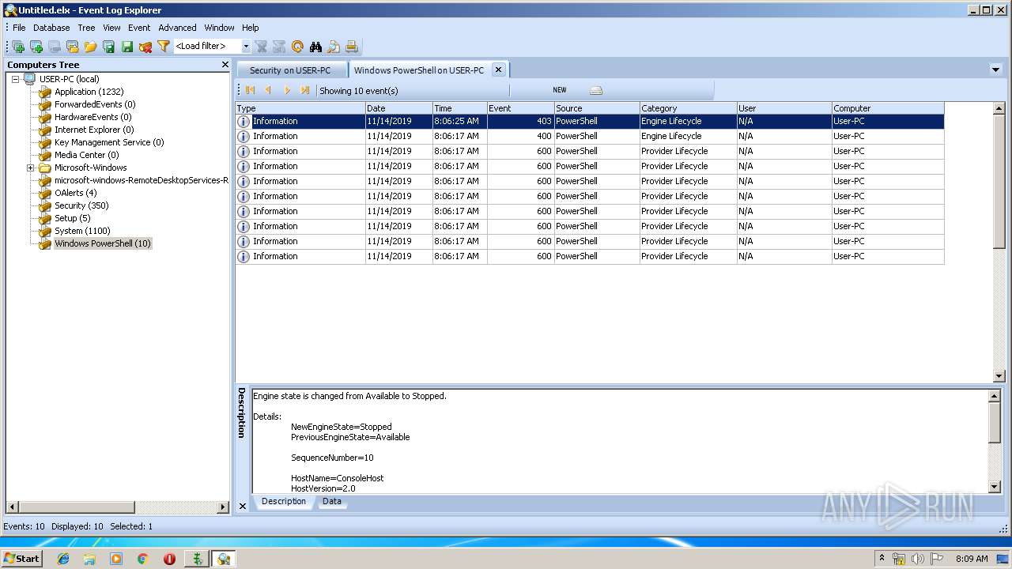The width and height of the screenshot is (1012, 569).
Task: Click the volume speaker tray icon
Action: point(918,559)
